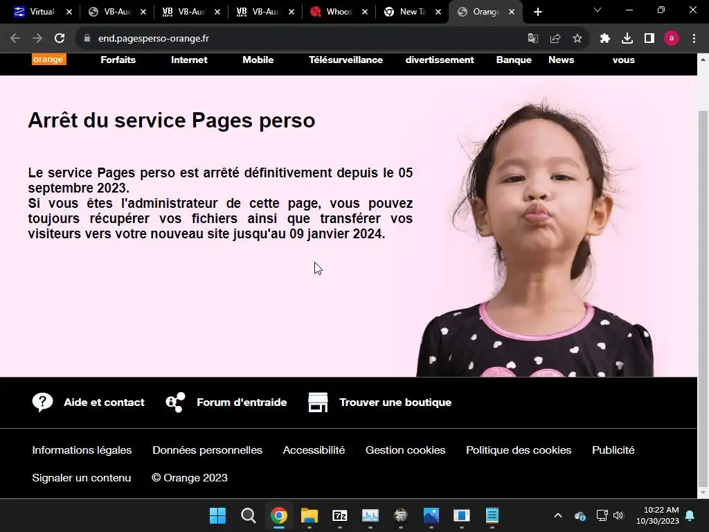709x532 pixels.
Task: Open the Trouver une boutique link
Action: point(395,402)
